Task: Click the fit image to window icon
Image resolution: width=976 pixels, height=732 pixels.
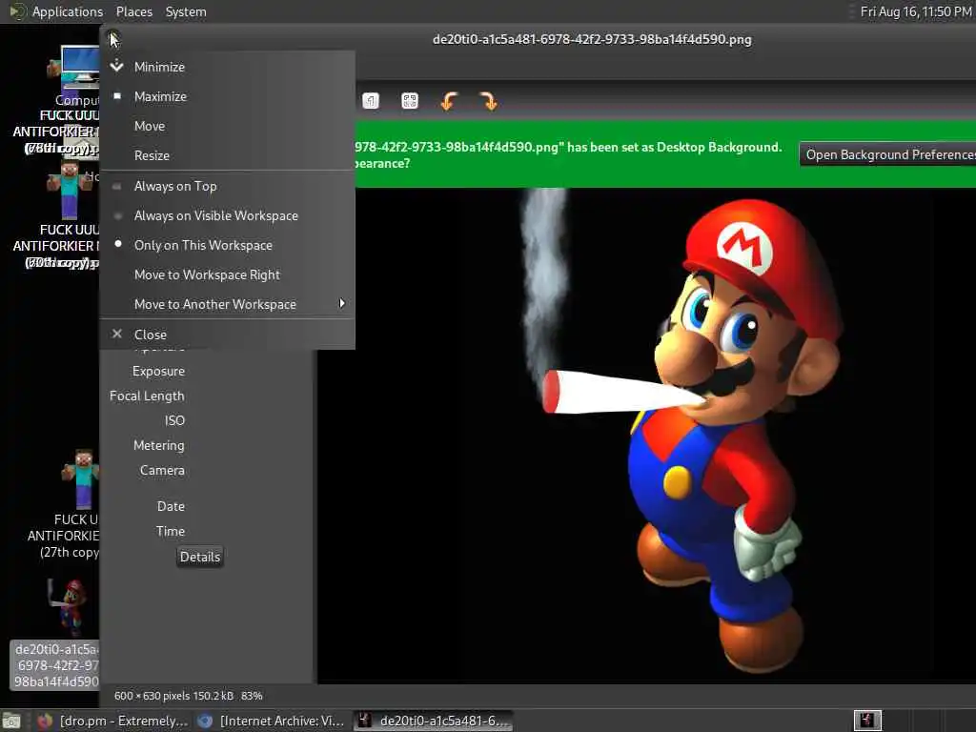Action: click(410, 101)
